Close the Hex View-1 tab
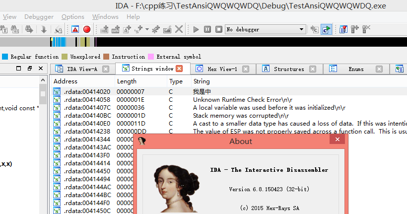Screen dimensions: 407x214 tap(246, 69)
